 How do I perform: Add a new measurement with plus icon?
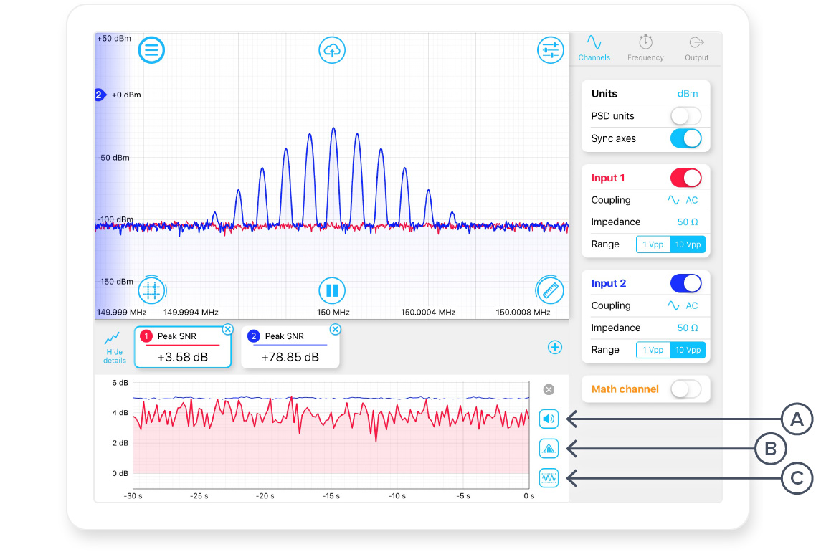tap(554, 348)
